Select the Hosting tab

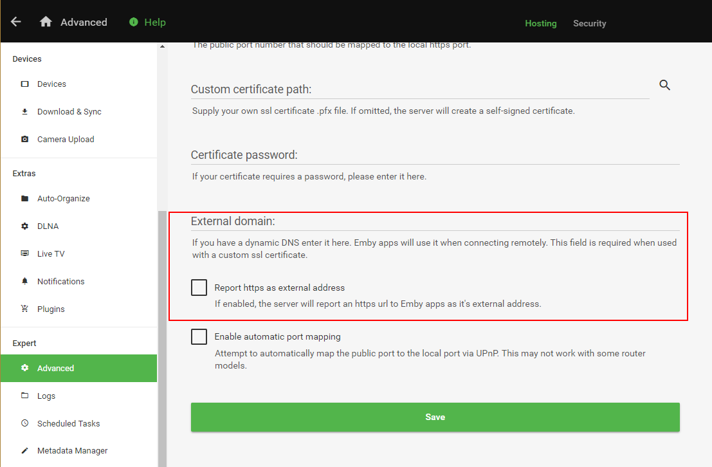tap(540, 23)
